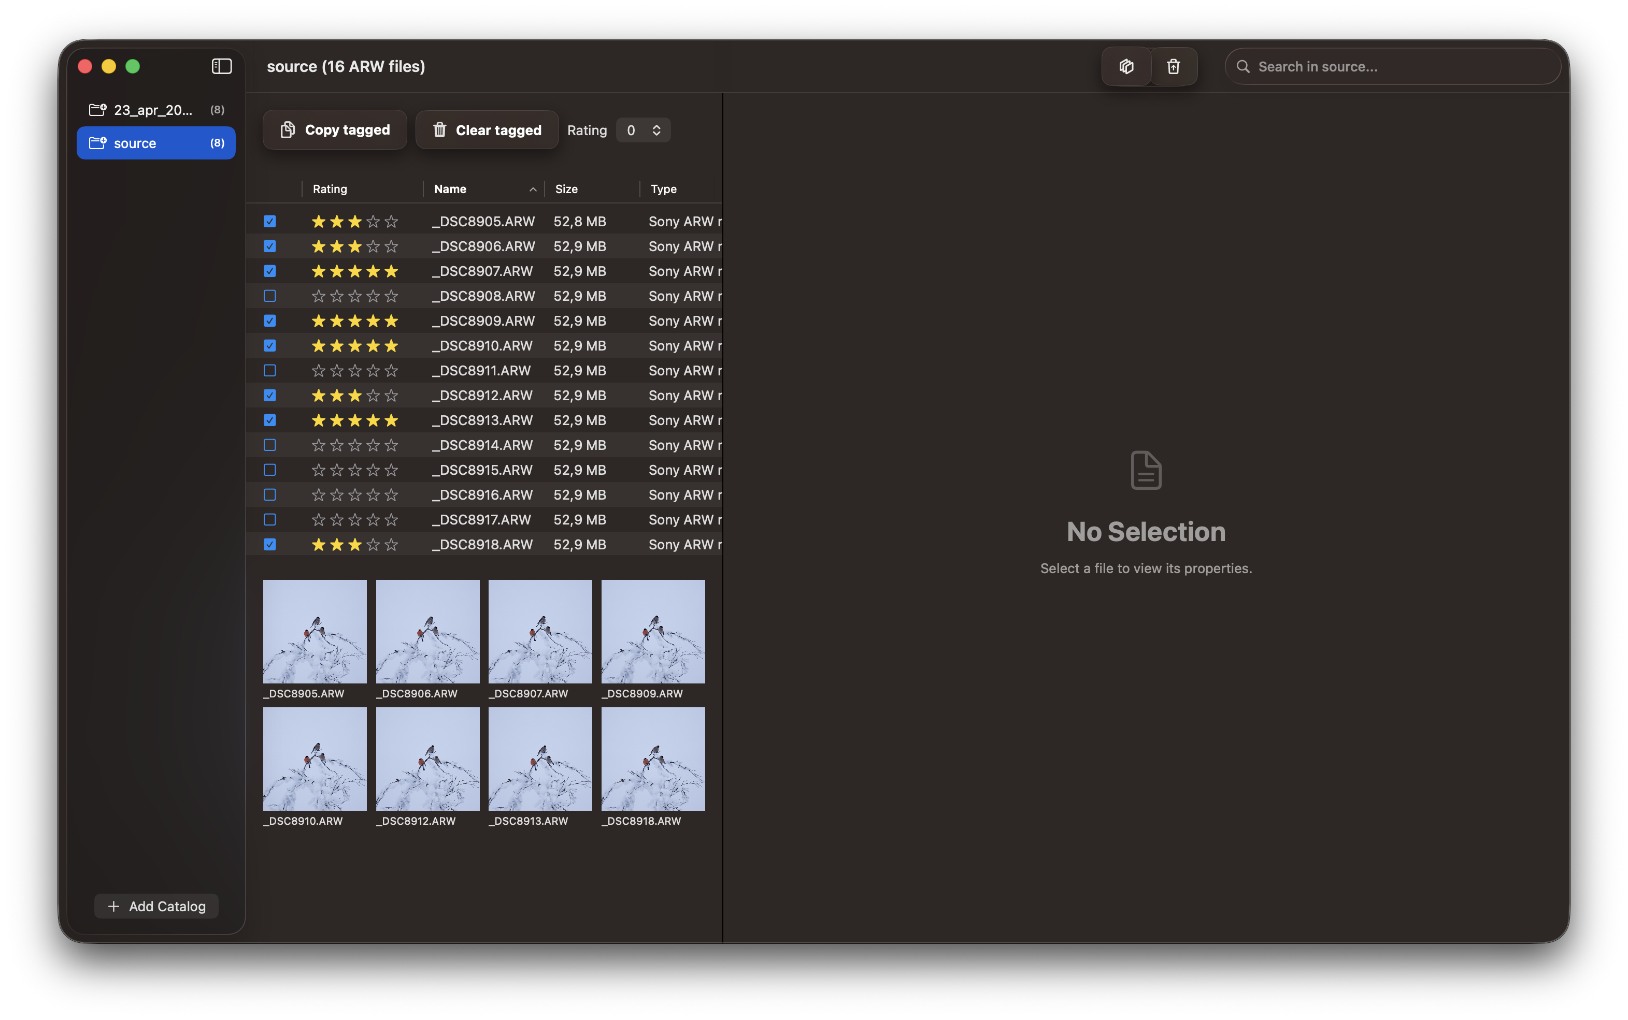
Task: Enable checkbox for _DSC8917.ARW
Action: pyautogui.click(x=270, y=519)
